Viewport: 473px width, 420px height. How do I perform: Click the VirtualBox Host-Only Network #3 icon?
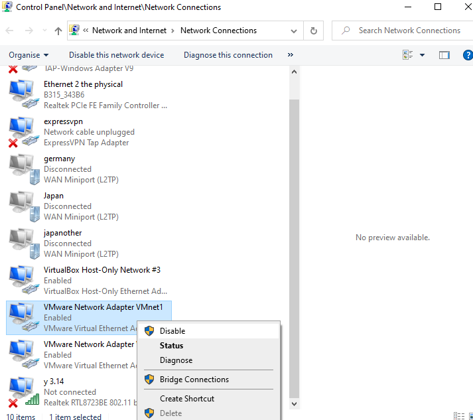click(24, 280)
